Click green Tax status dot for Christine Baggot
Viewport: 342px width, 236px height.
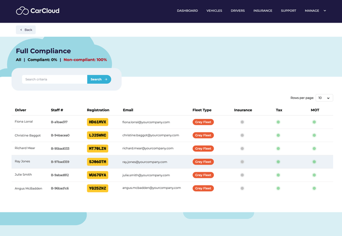tap(278, 135)
